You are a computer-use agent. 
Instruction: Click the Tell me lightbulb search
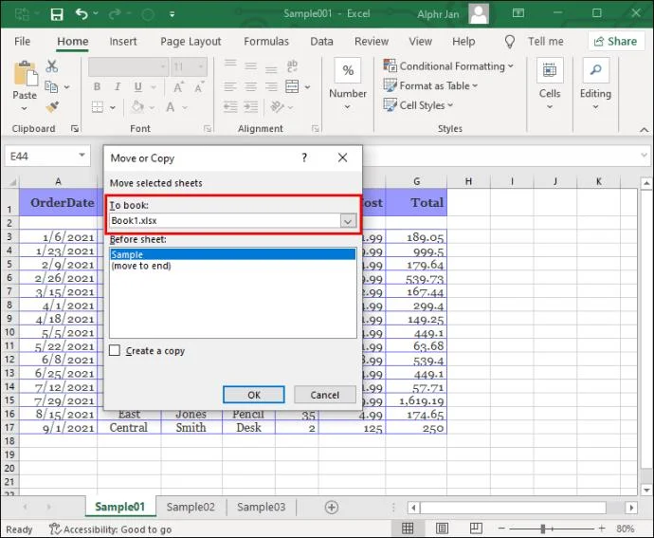point(534,42)
